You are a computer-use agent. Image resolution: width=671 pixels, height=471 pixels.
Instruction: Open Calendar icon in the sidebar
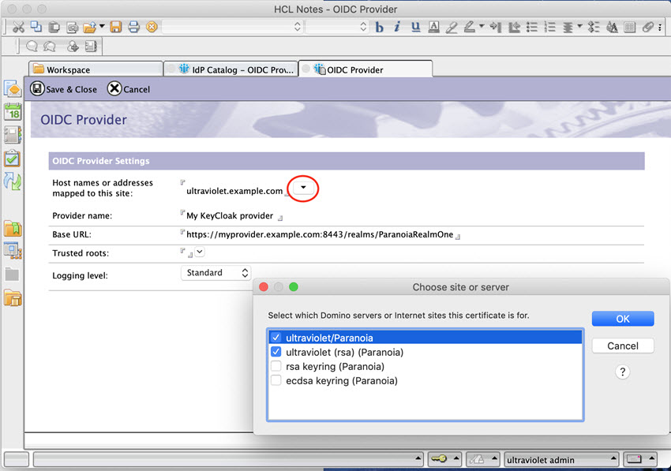click(13, 112)
